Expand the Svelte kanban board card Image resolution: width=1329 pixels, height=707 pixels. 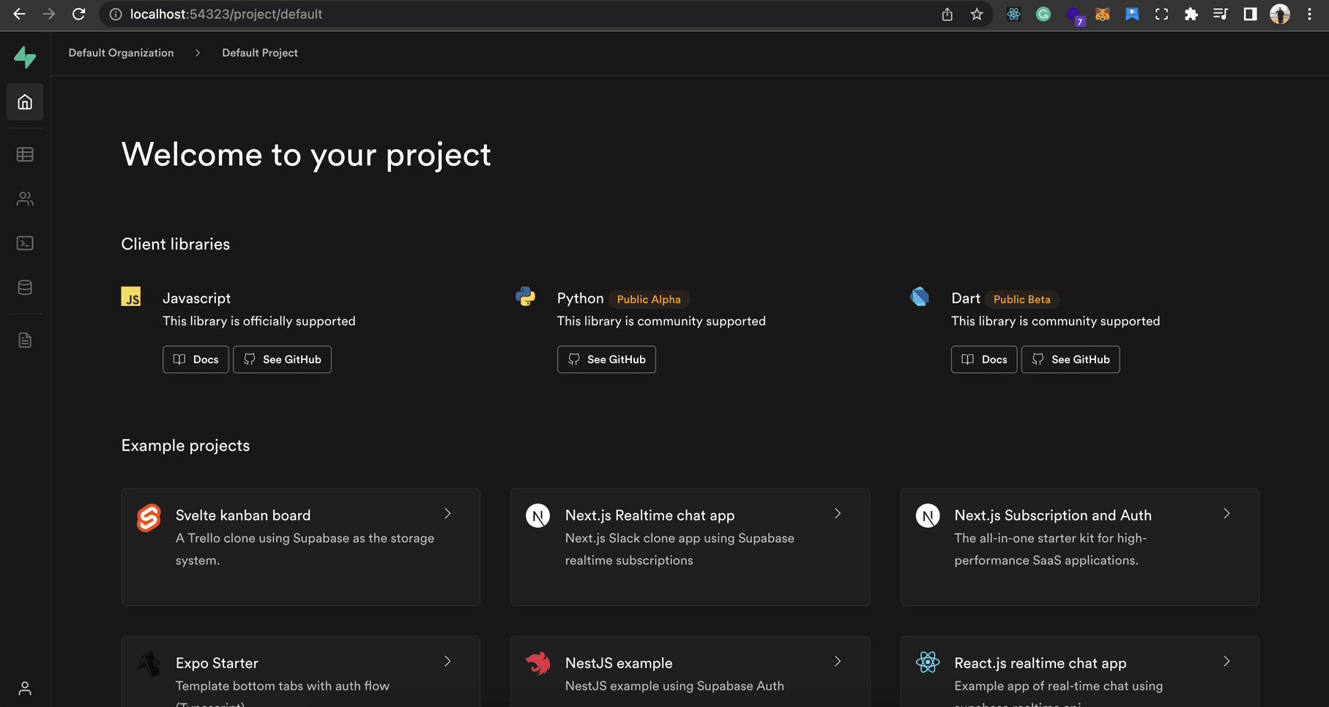point(447,514)
